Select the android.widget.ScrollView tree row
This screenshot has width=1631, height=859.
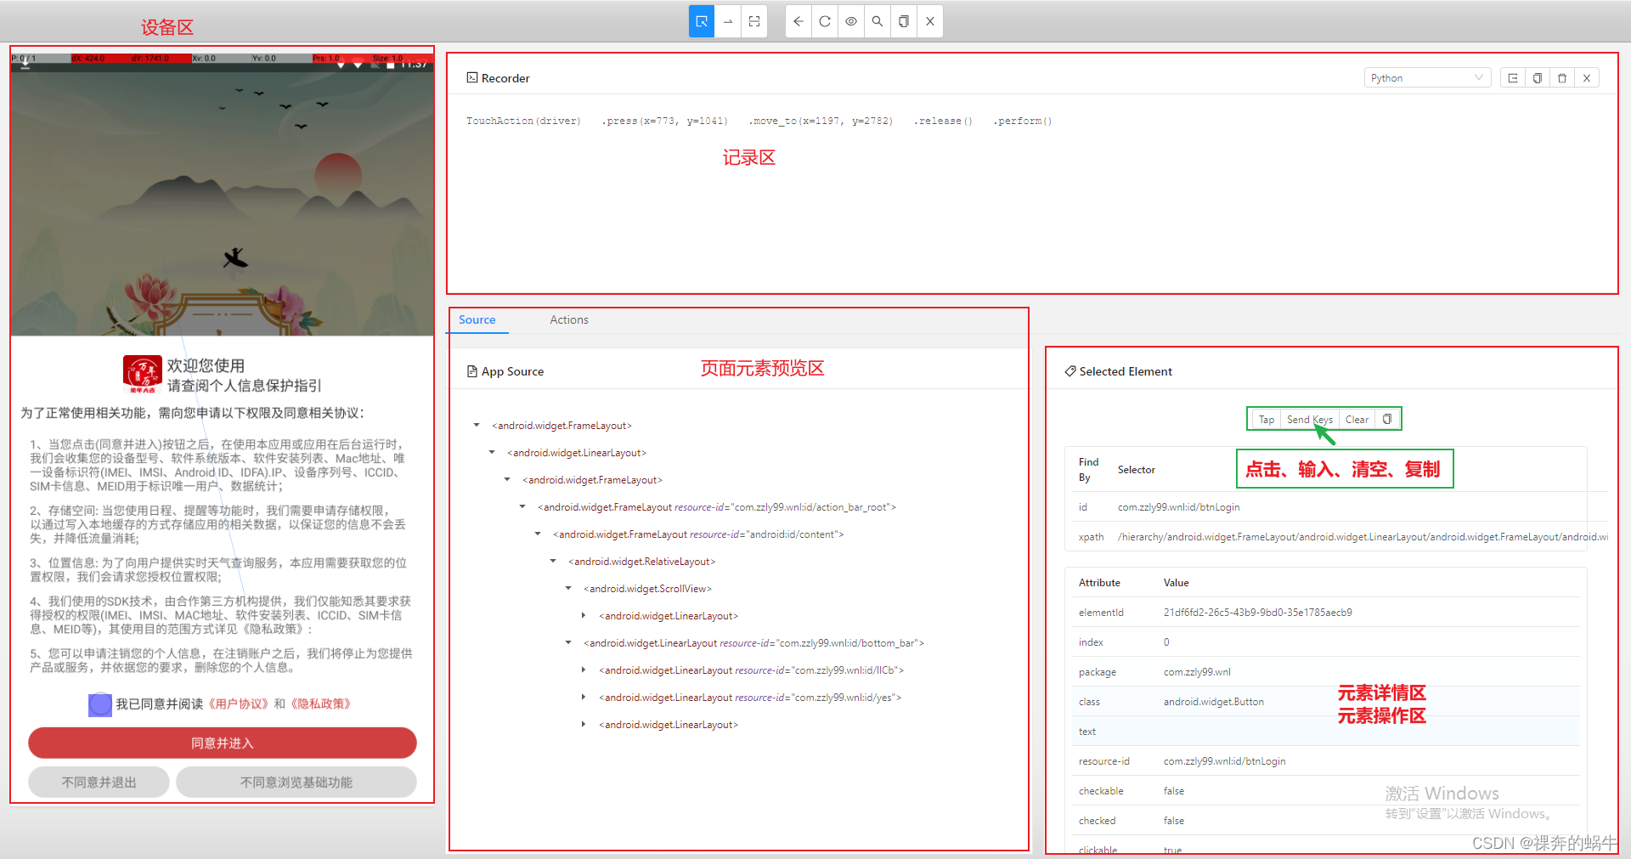(x=647, y=589)
